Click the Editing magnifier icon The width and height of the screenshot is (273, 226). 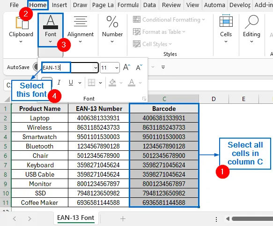252,22
